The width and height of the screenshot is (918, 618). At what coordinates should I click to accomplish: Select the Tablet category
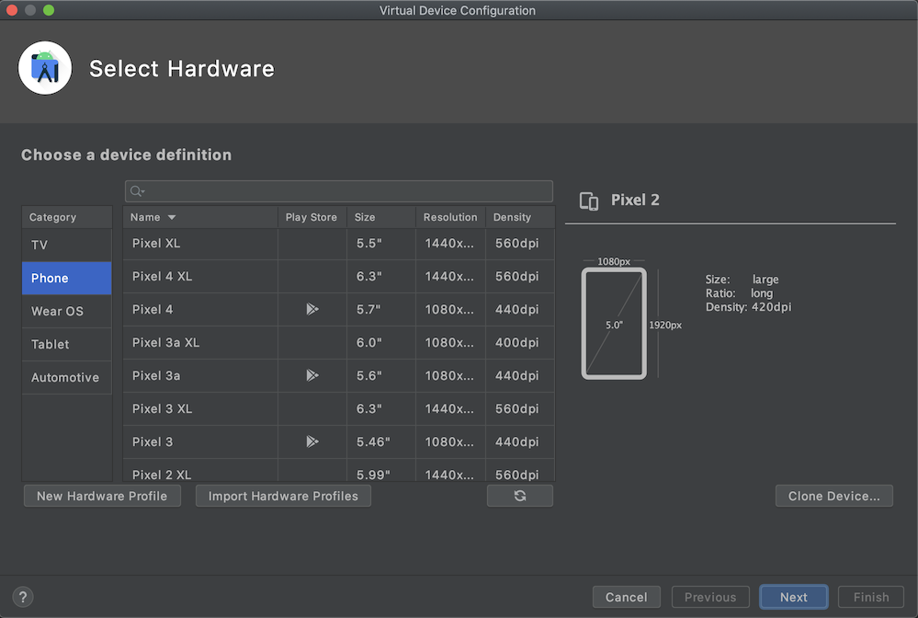click(x=66, y=344)
